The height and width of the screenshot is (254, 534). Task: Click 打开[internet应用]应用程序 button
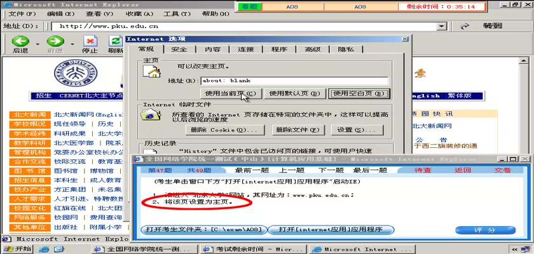click(331, 230)
